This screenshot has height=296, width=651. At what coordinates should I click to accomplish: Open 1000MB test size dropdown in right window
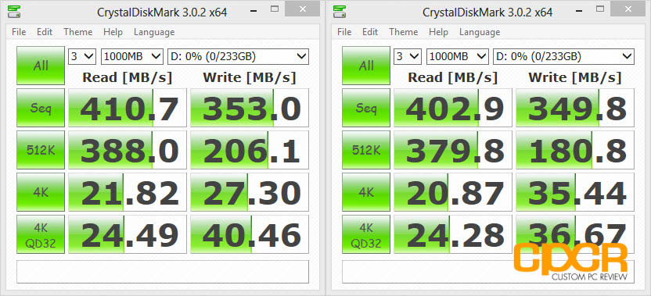click(x=457, y=56)
